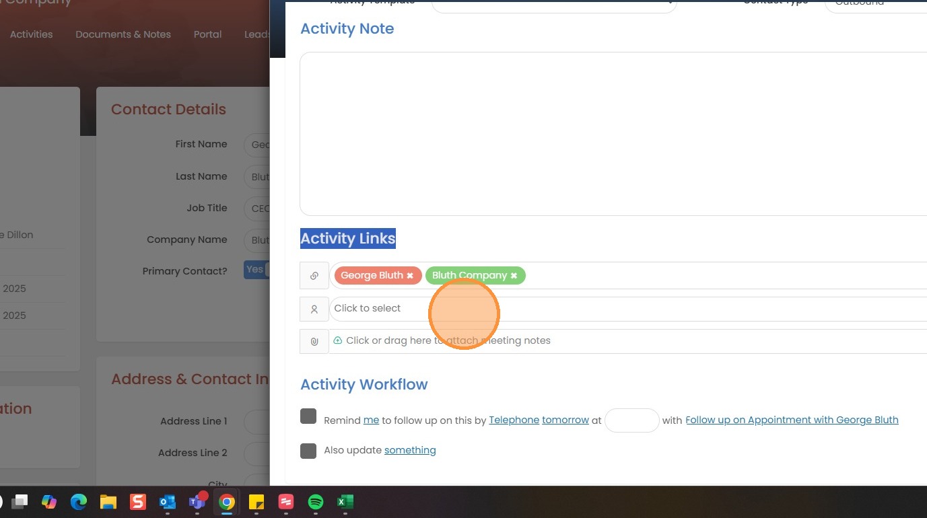Open Spotify from the taskbar

pos(316,502)
